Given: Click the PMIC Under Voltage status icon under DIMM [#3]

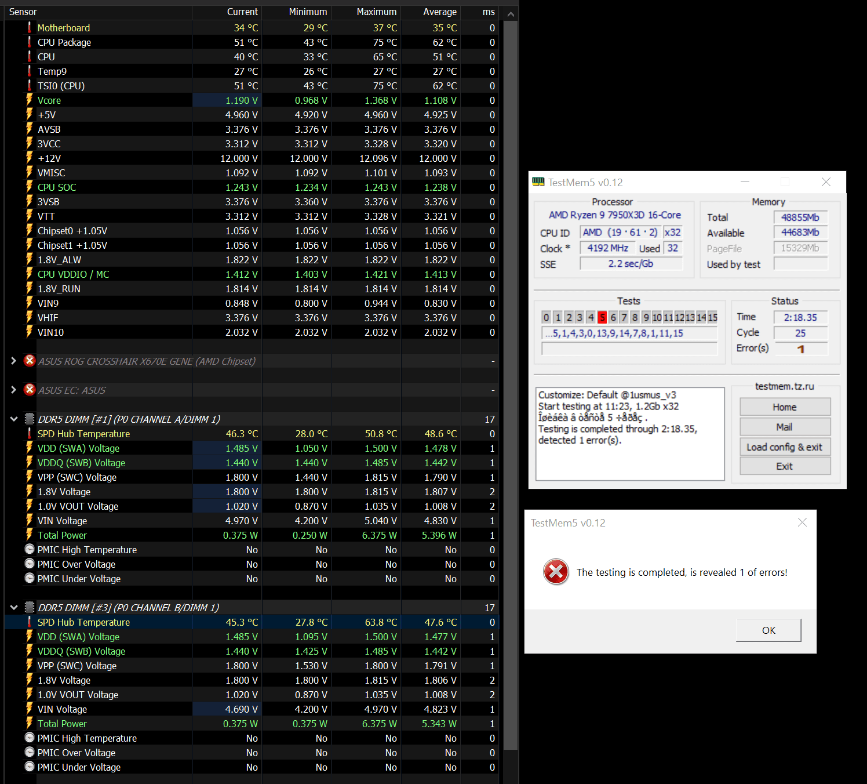Looking at the screenshot, I should click(x=30, y=766).
